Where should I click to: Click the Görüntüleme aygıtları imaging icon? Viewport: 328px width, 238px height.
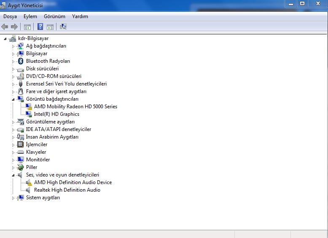21,122
